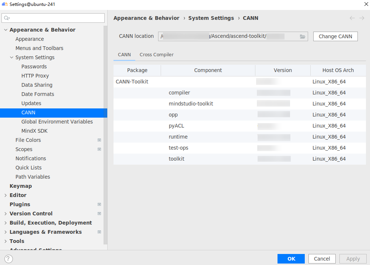370x265 pixels.
Task: Expand Build, Execution, Deployment section
Action: pyautogui.click(x=6, y=223)
